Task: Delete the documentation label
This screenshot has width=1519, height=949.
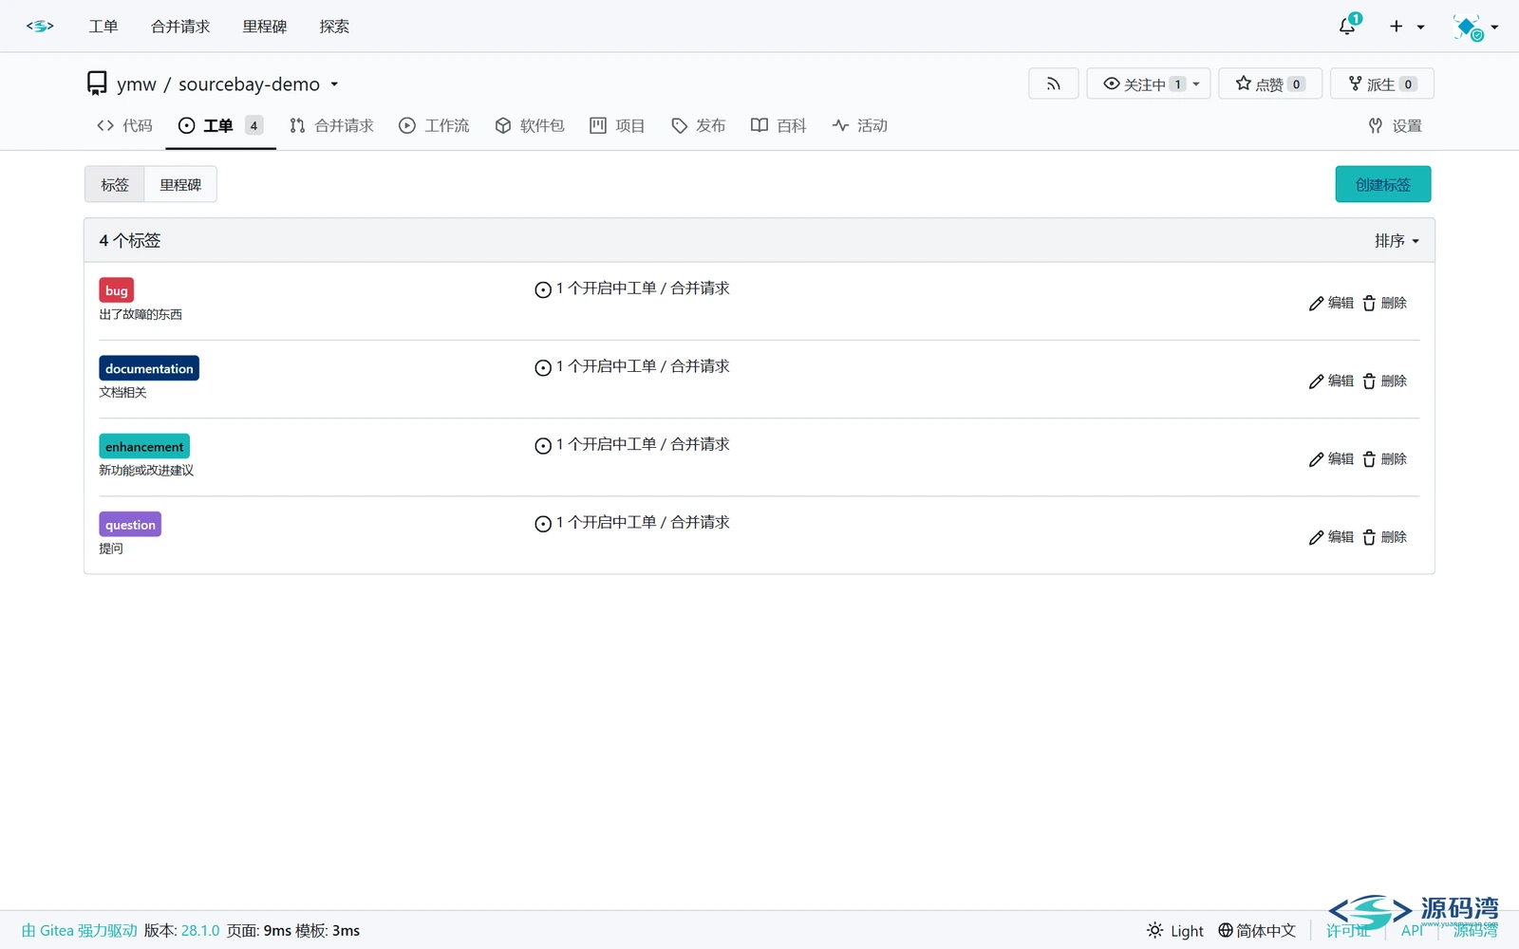Action: 1384,381
